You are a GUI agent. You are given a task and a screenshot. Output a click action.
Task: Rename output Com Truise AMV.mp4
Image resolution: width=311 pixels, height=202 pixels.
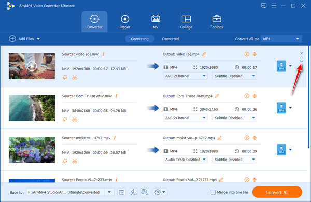pyautogui.click(x=217, y=96)
